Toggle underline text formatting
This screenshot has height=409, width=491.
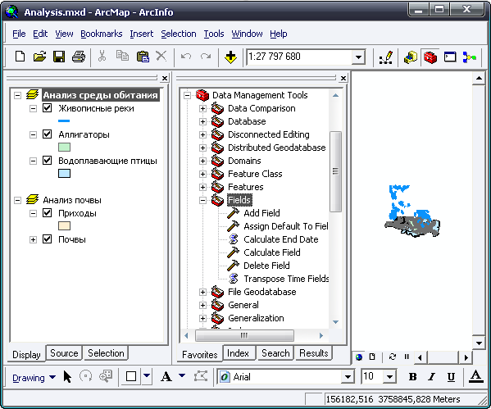point(451,377)
